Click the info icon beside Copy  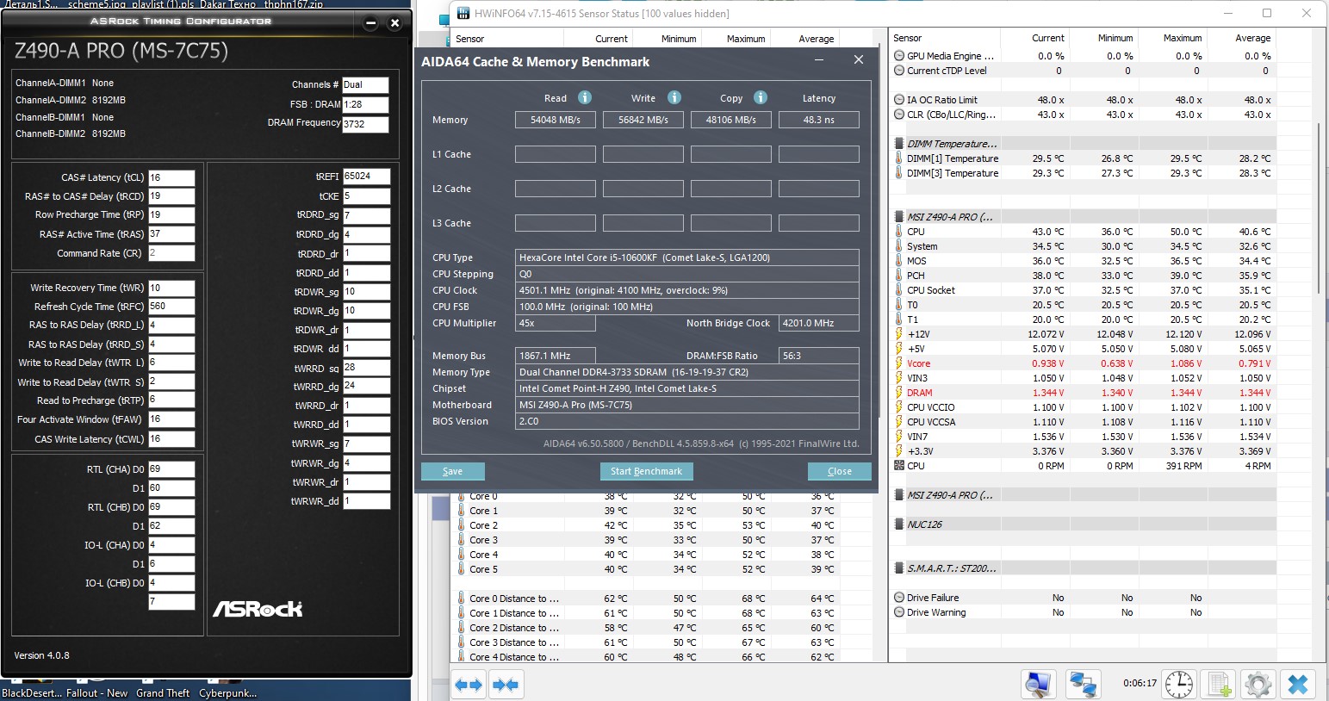761,98
